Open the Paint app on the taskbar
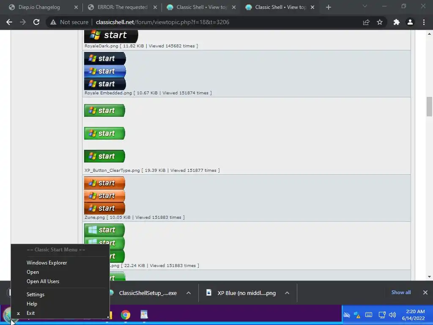The width and height of the screenshot is (433, 325). click(x=144, y=315)
